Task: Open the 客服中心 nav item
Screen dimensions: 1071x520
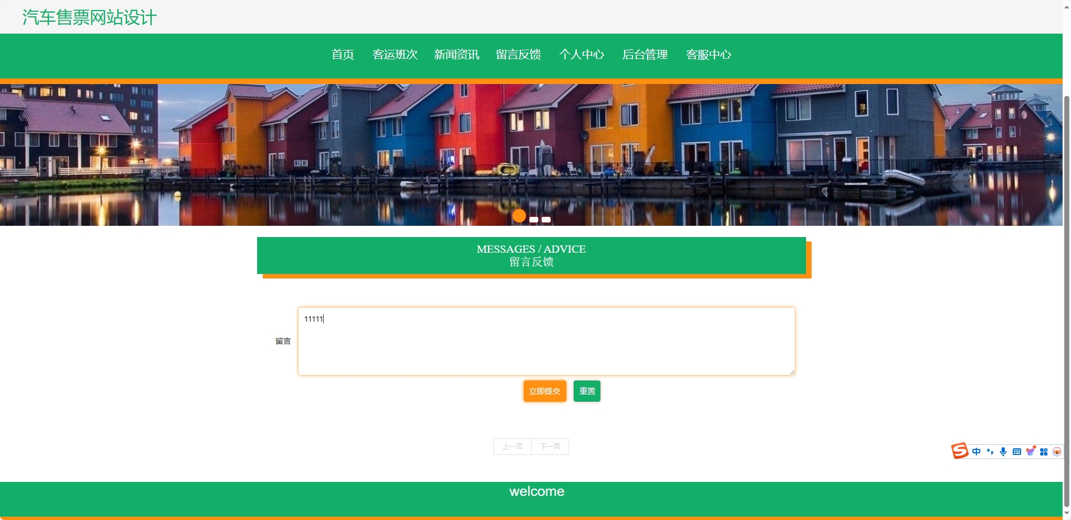Action: (x=709, y=54)
